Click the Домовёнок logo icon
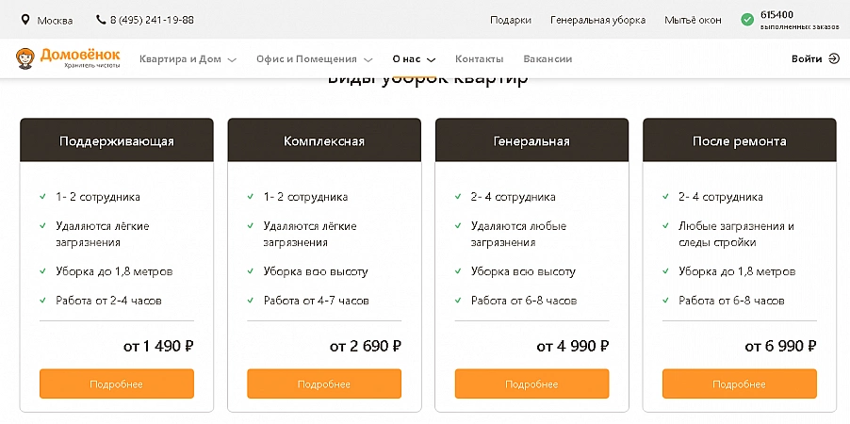 point(25,59)
